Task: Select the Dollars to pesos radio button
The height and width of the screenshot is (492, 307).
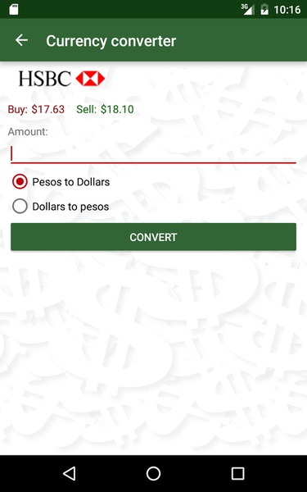Action: [x=20, y=207]
